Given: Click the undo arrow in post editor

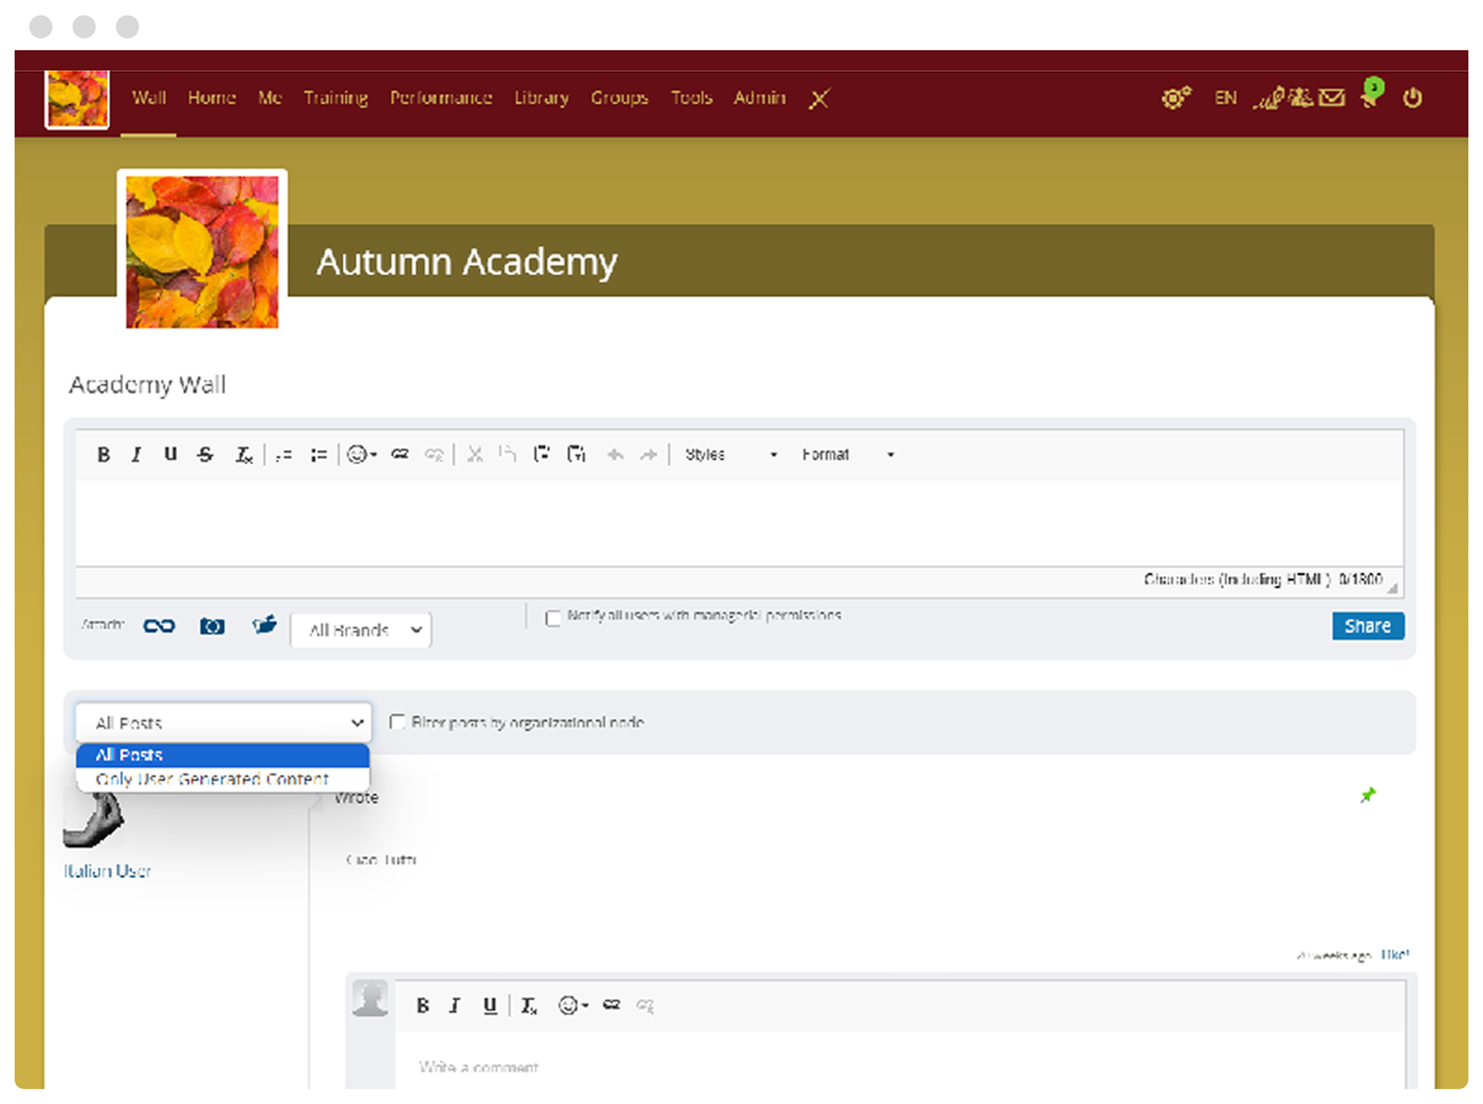Looking at the screenshot, I should coord(616,455).
